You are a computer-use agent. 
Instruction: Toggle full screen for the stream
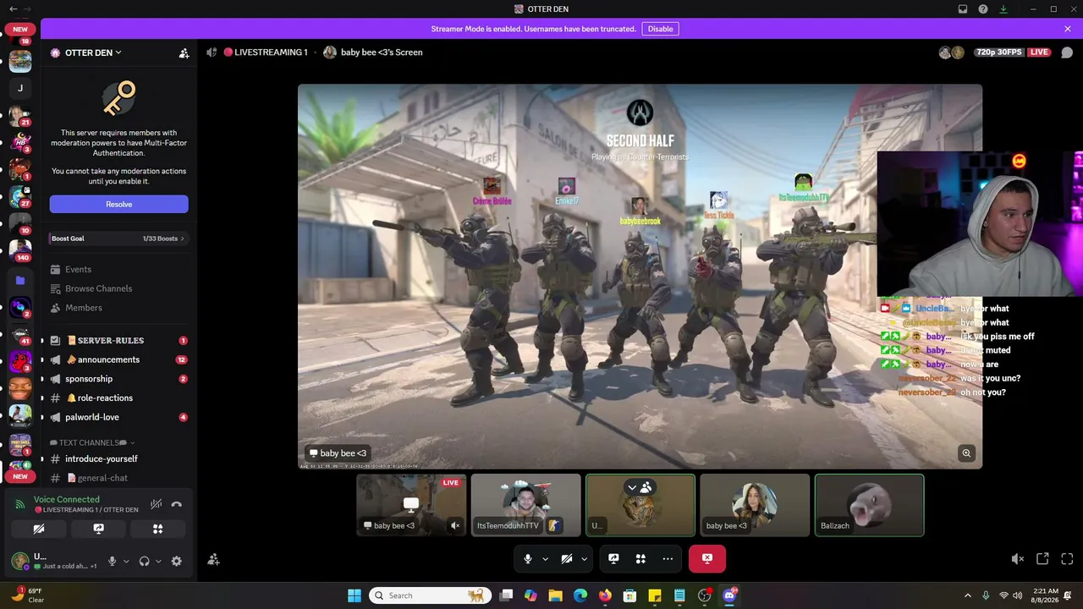tap(1067, 559)
